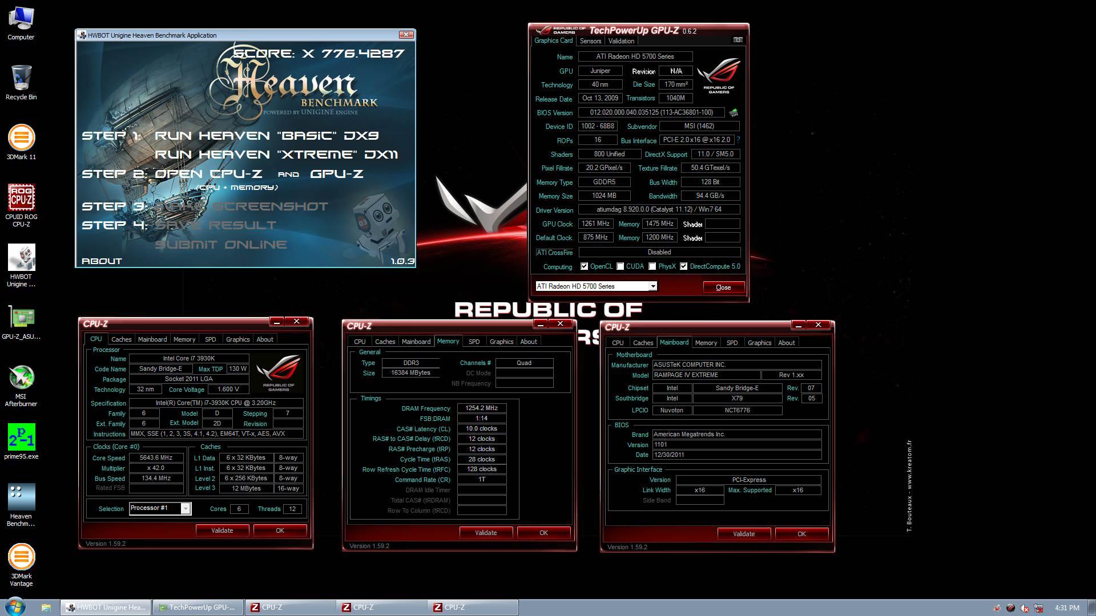Open the Recycle Bin icon
The height and width of the screenshot is (616, 1096).
coord(21,83)
